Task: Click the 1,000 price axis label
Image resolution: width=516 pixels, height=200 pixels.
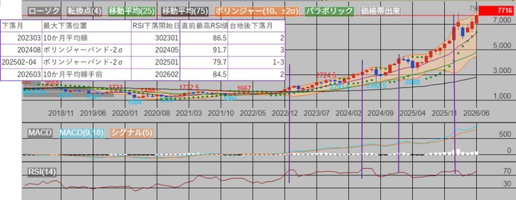Action: pos(502,96)
